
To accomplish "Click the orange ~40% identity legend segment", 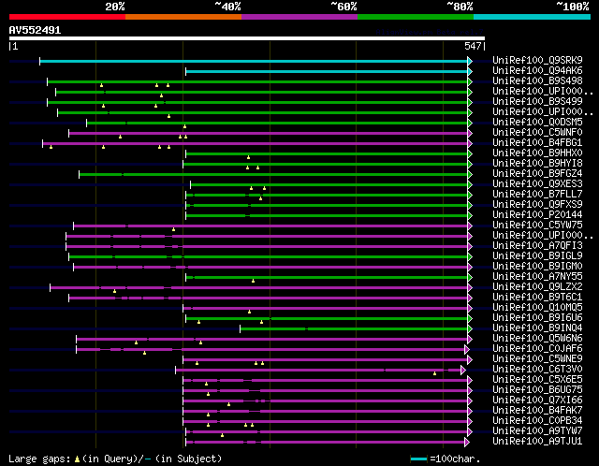I will click(x=183, y=17).
